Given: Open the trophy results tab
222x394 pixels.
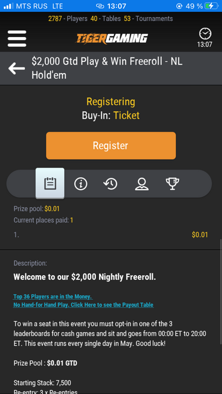Looking at the screenshot, I should tap(172, 184).
